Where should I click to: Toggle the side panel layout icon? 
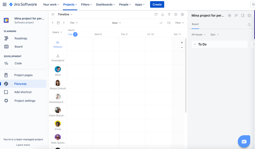point(243,16)
